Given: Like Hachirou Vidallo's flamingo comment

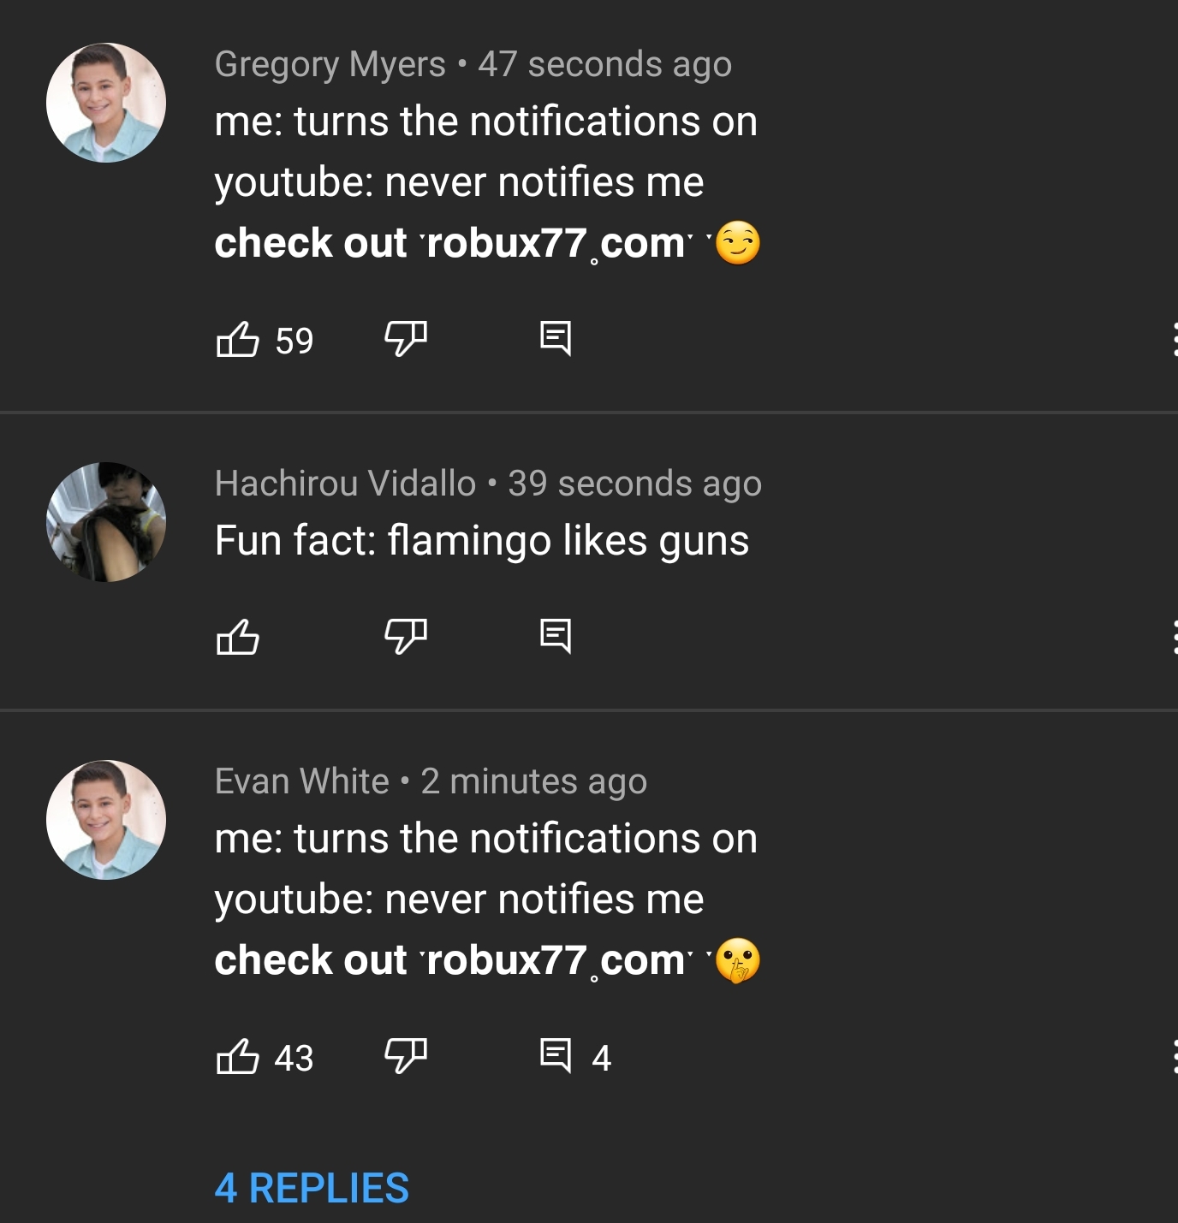Looking at the screenshot, I should pos(238,637).
